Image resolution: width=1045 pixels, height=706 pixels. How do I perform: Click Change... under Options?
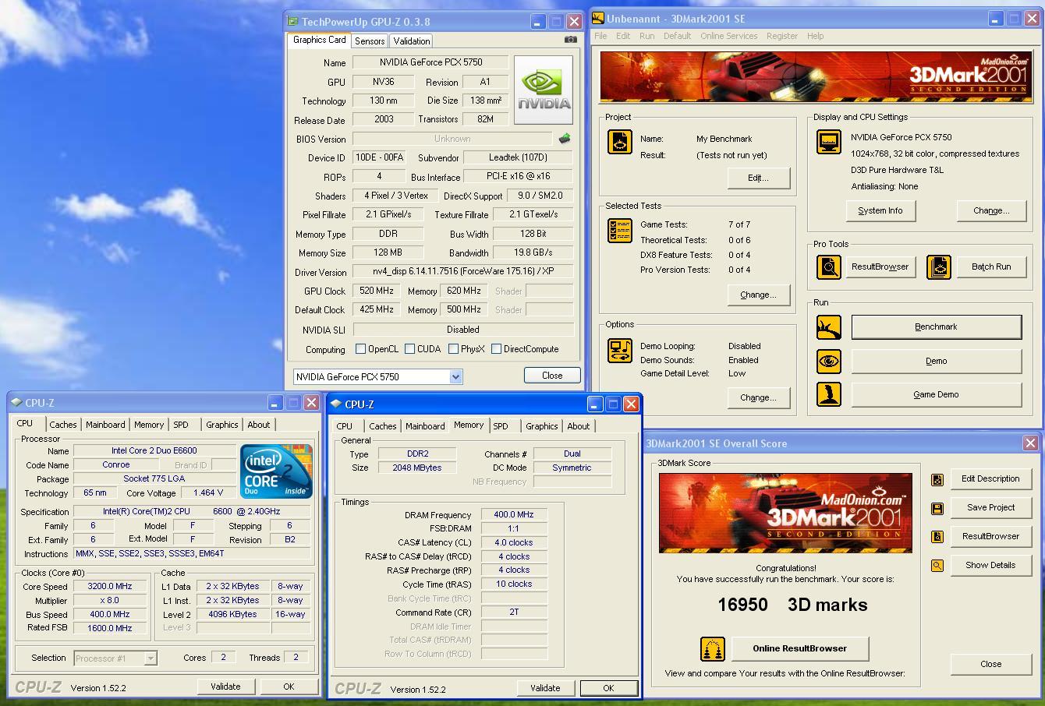click(758, 397)
